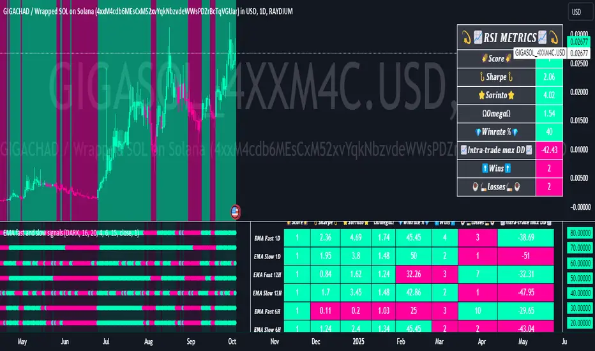Click the RSI METRICS table header
This screenshot has width=595, height=351.
pyautogui.click(x=509, y=38)
